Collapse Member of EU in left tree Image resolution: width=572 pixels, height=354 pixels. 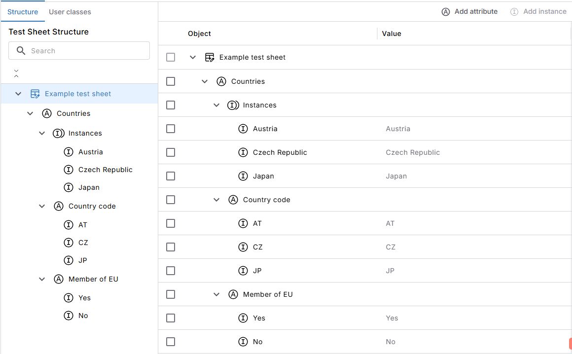pyautogui.click(x=42, y=279)
